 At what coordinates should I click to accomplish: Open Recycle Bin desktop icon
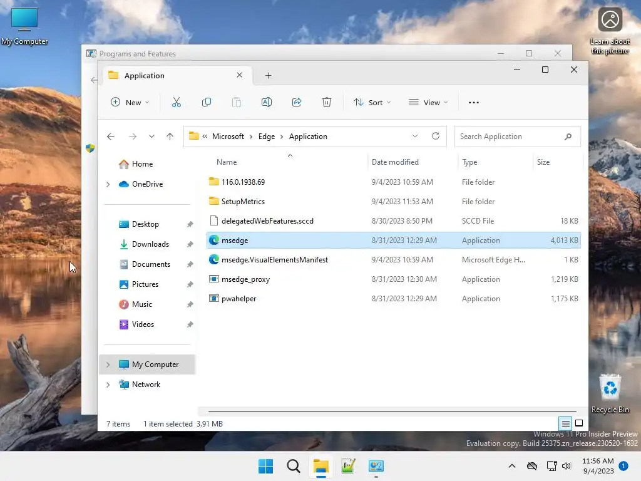[610, 393]
